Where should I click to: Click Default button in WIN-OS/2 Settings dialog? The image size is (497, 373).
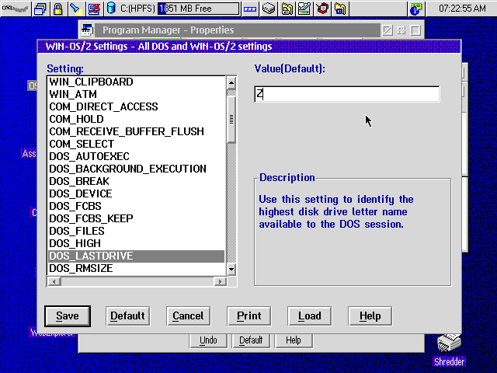click(x=127, y=316)
